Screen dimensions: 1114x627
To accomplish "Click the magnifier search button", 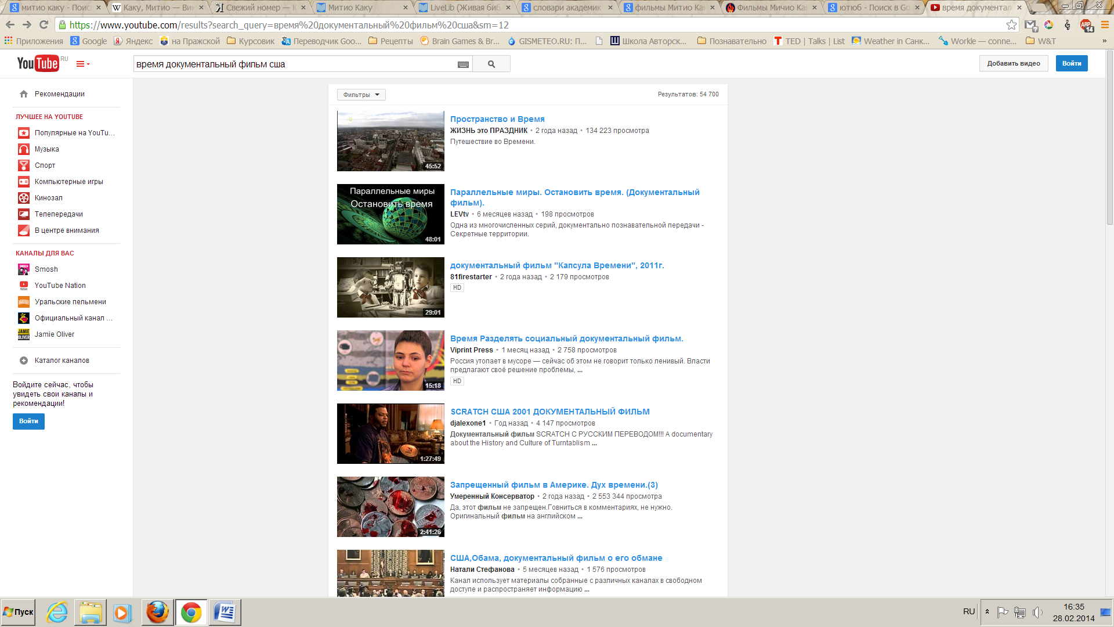I will point(491,64).
